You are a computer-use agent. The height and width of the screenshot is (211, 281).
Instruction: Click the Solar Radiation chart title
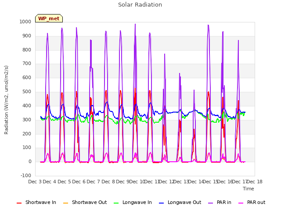pyautogui.click(x=140, y=5)
